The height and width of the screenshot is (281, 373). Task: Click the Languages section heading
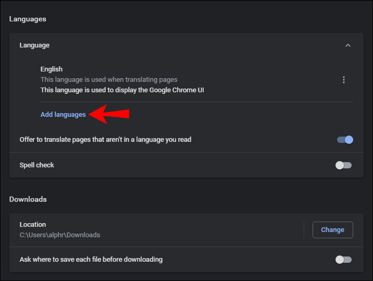point(28,19)
